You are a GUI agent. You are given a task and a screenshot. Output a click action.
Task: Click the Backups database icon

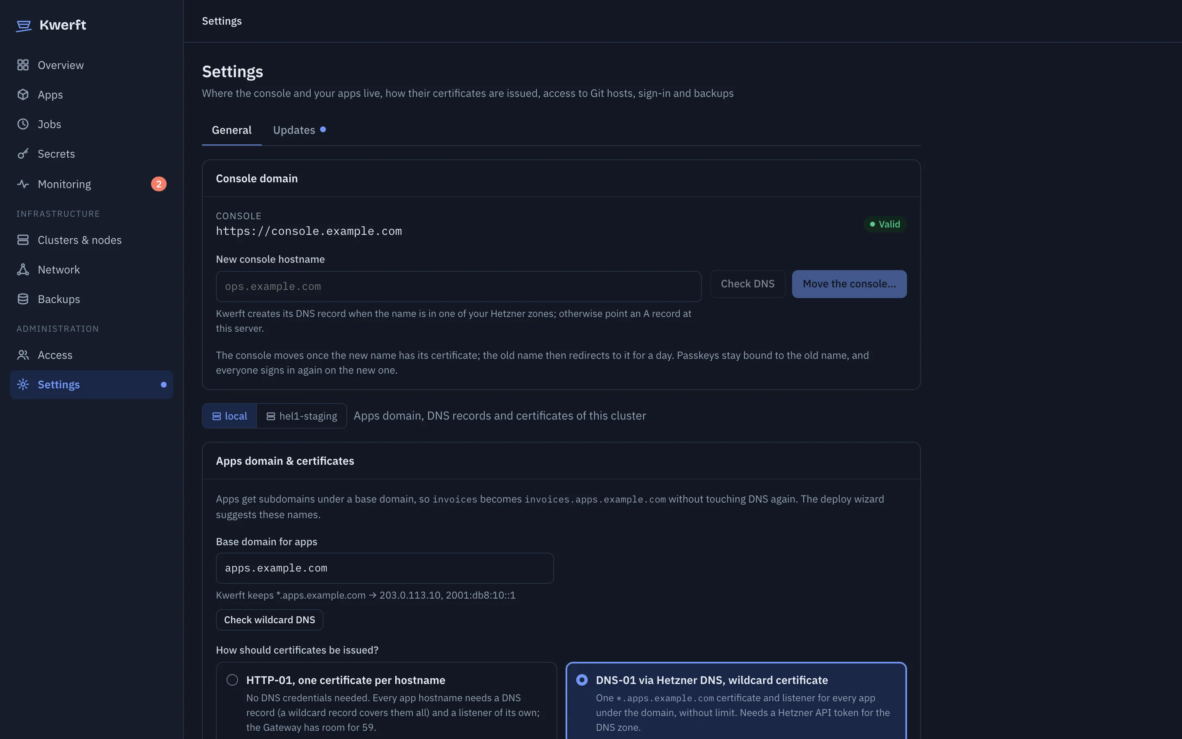click(x=23, y=298)
